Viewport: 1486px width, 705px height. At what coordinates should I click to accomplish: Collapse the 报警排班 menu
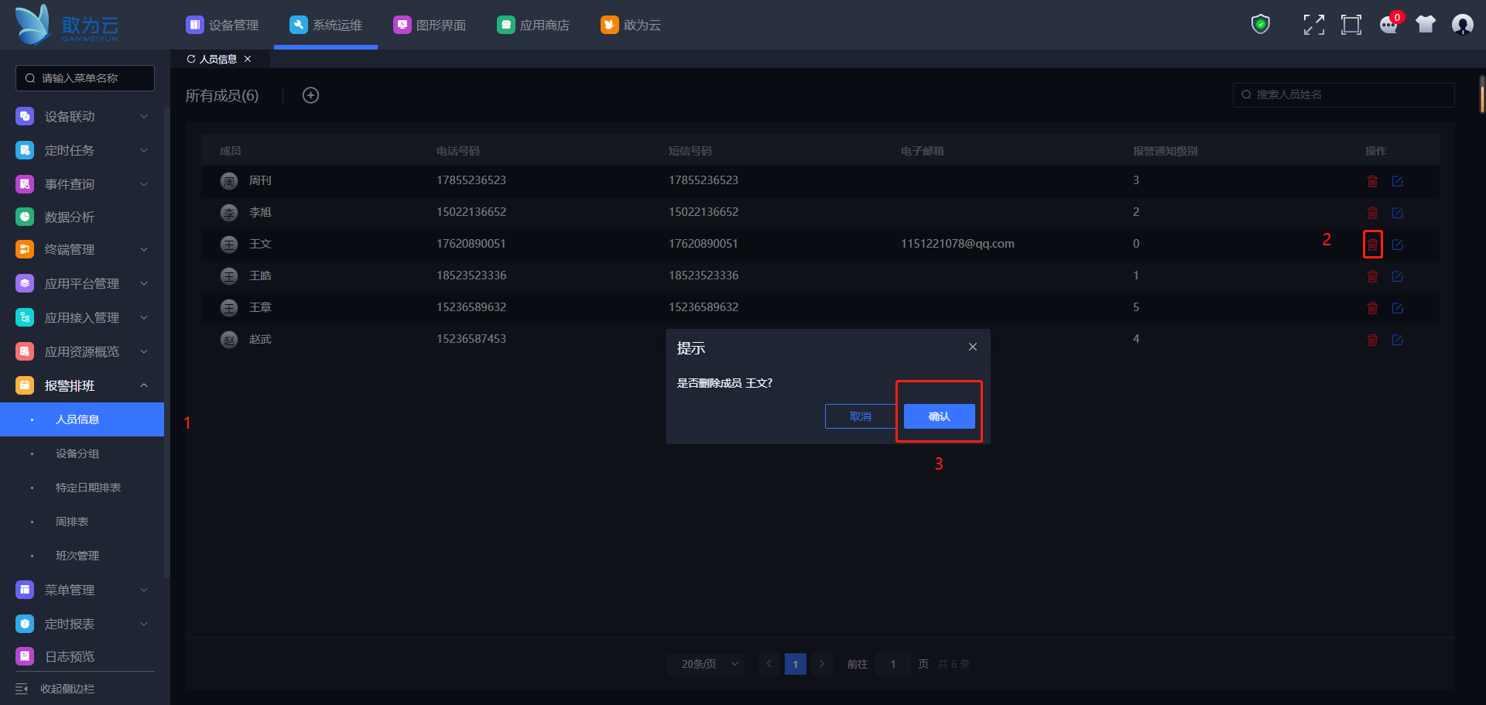coord(82,385)
